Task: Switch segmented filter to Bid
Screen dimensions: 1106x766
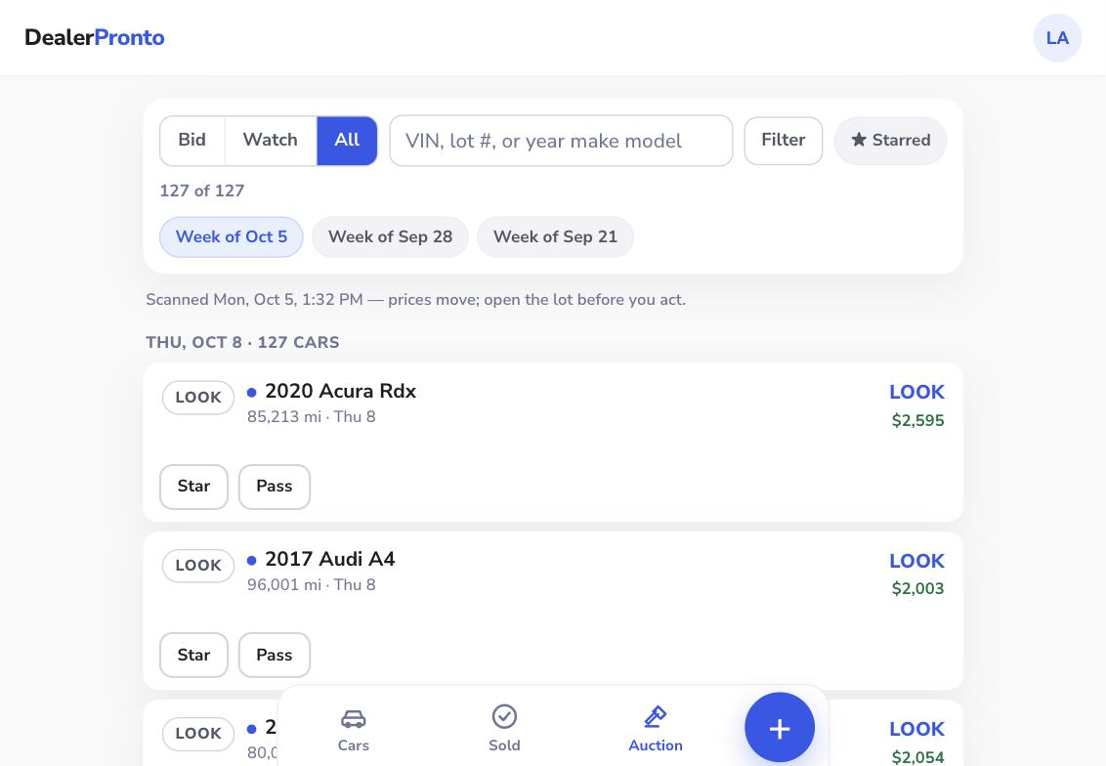Action: click(191, 141)
